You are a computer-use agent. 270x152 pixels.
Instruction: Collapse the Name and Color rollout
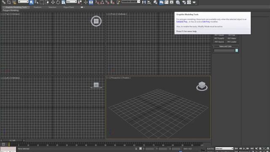click(226, 46)
